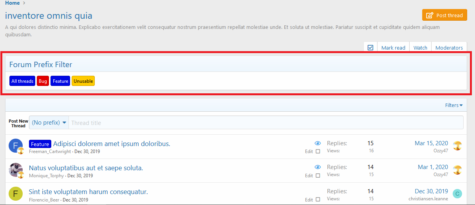Expand the (No prefix) dropdown
This screenshot has width=475, height=205.
pos(49,123)
